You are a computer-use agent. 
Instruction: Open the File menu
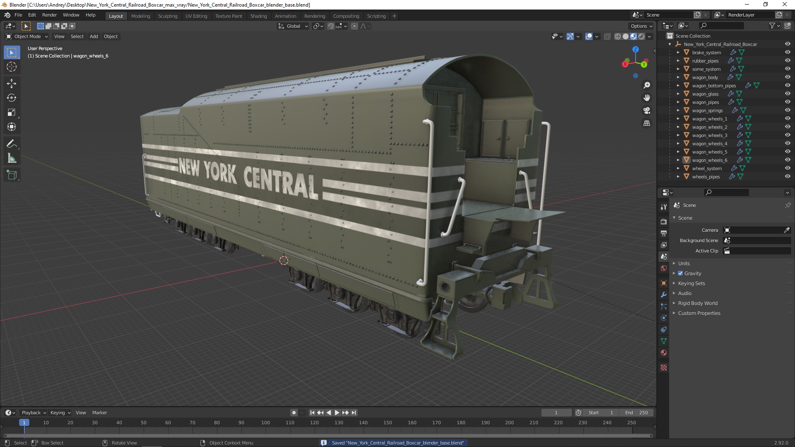18,15
